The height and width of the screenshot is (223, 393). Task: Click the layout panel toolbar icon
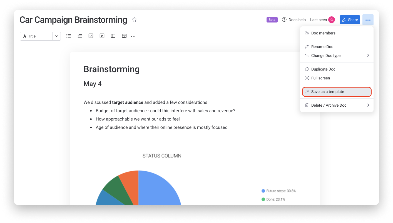point(113,36)
